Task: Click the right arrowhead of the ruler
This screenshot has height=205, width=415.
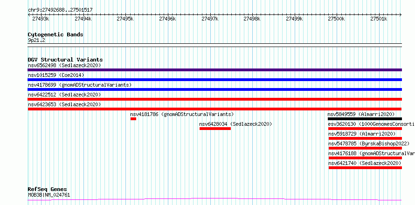Action: click(x=401, y=15)
